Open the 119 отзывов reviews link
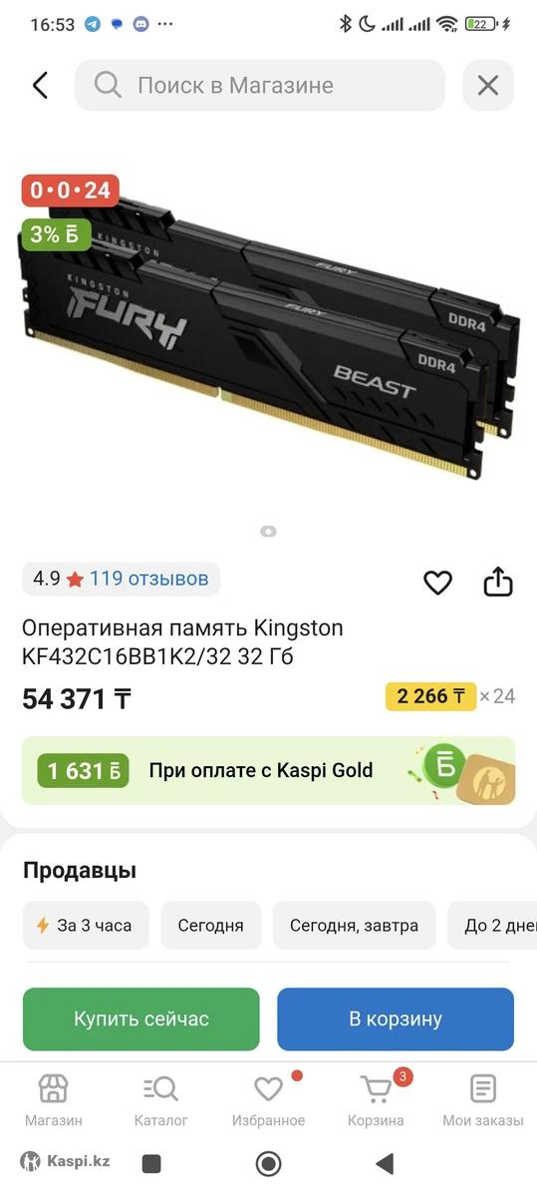The width and height of the screenshot is (537, 1197). click(149, 579)
